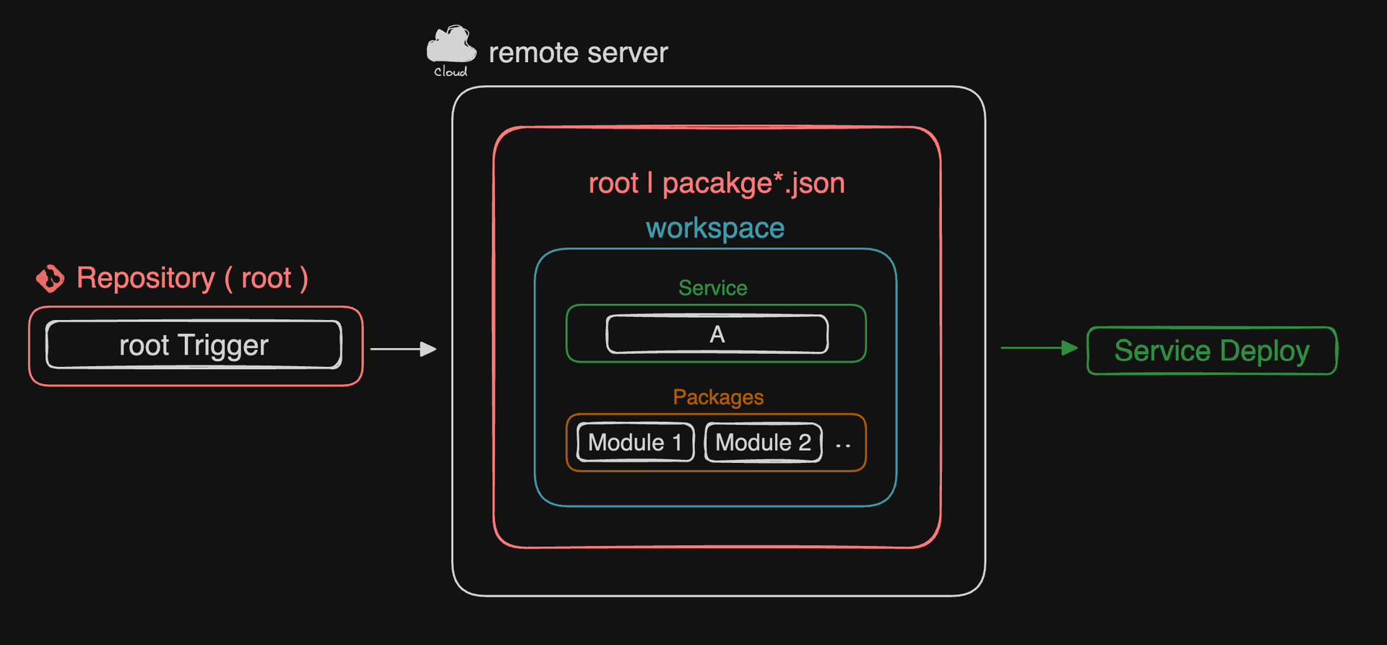Click the small handwritten "Cloud" caption
The width and height of the screenshot is (1387, 645).
(x=450, y=72)
